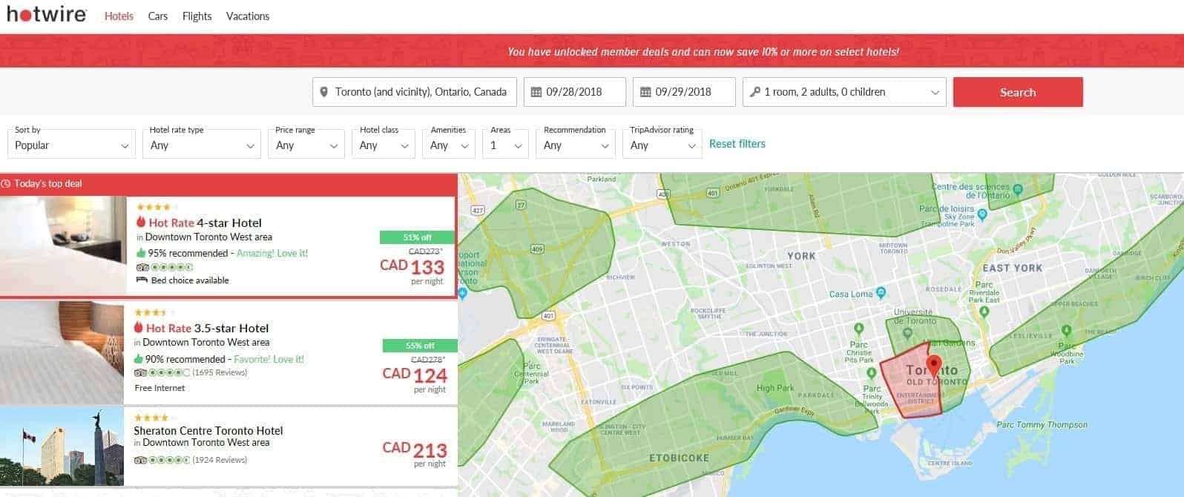Viewport: 1184px width, 497px height.
Task: Go to the Vacations tab
Action: click(x=248, y=16)
